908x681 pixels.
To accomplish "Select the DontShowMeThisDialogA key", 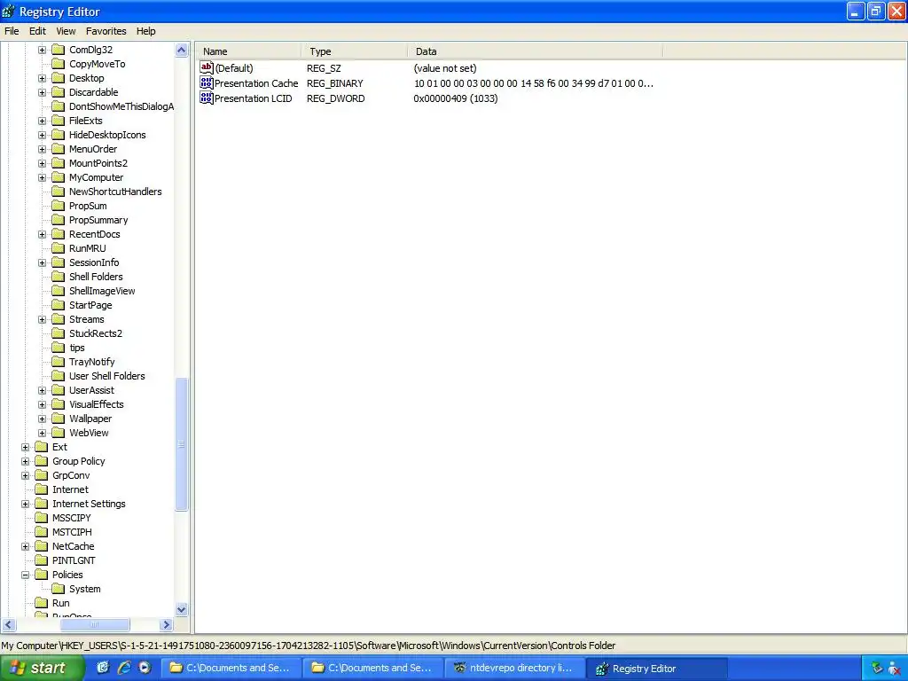I will tap(121, 106).
